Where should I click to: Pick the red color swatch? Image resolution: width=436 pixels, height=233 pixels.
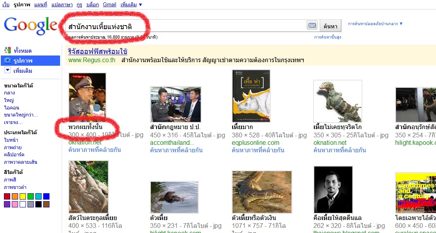click(7, 196)
